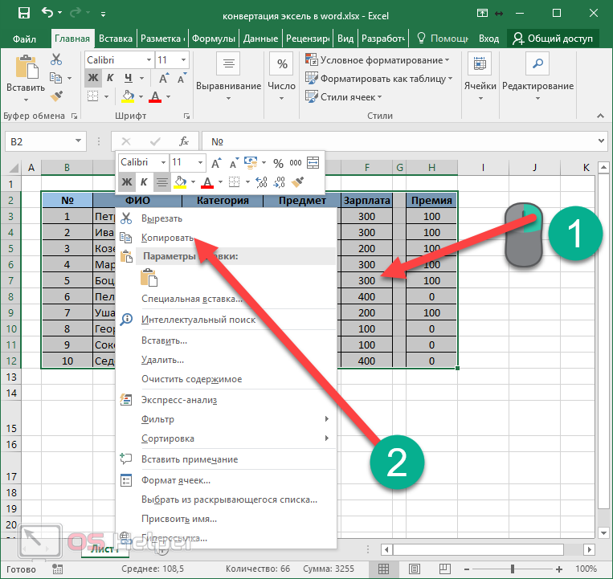Click the Cut scissors icon in the ribbon

pyautogui.click(x=56, y=59)
